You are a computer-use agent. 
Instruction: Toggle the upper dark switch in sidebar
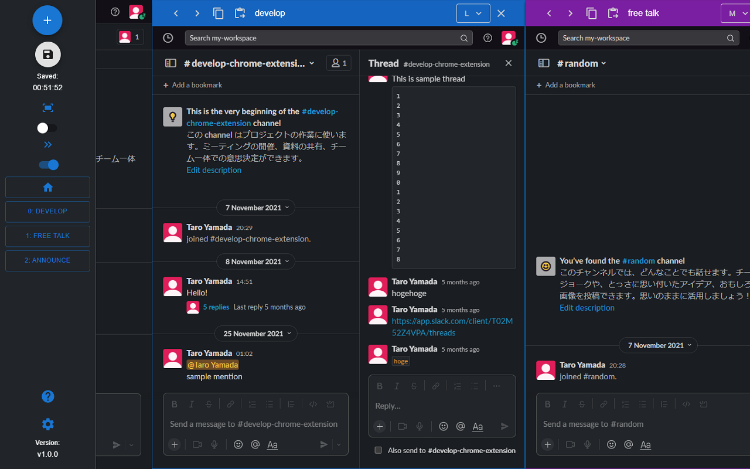point(47,128)
